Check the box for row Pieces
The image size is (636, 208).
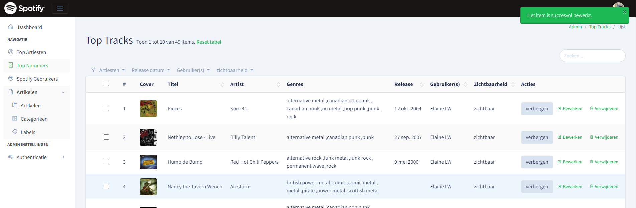click(106, 108)
